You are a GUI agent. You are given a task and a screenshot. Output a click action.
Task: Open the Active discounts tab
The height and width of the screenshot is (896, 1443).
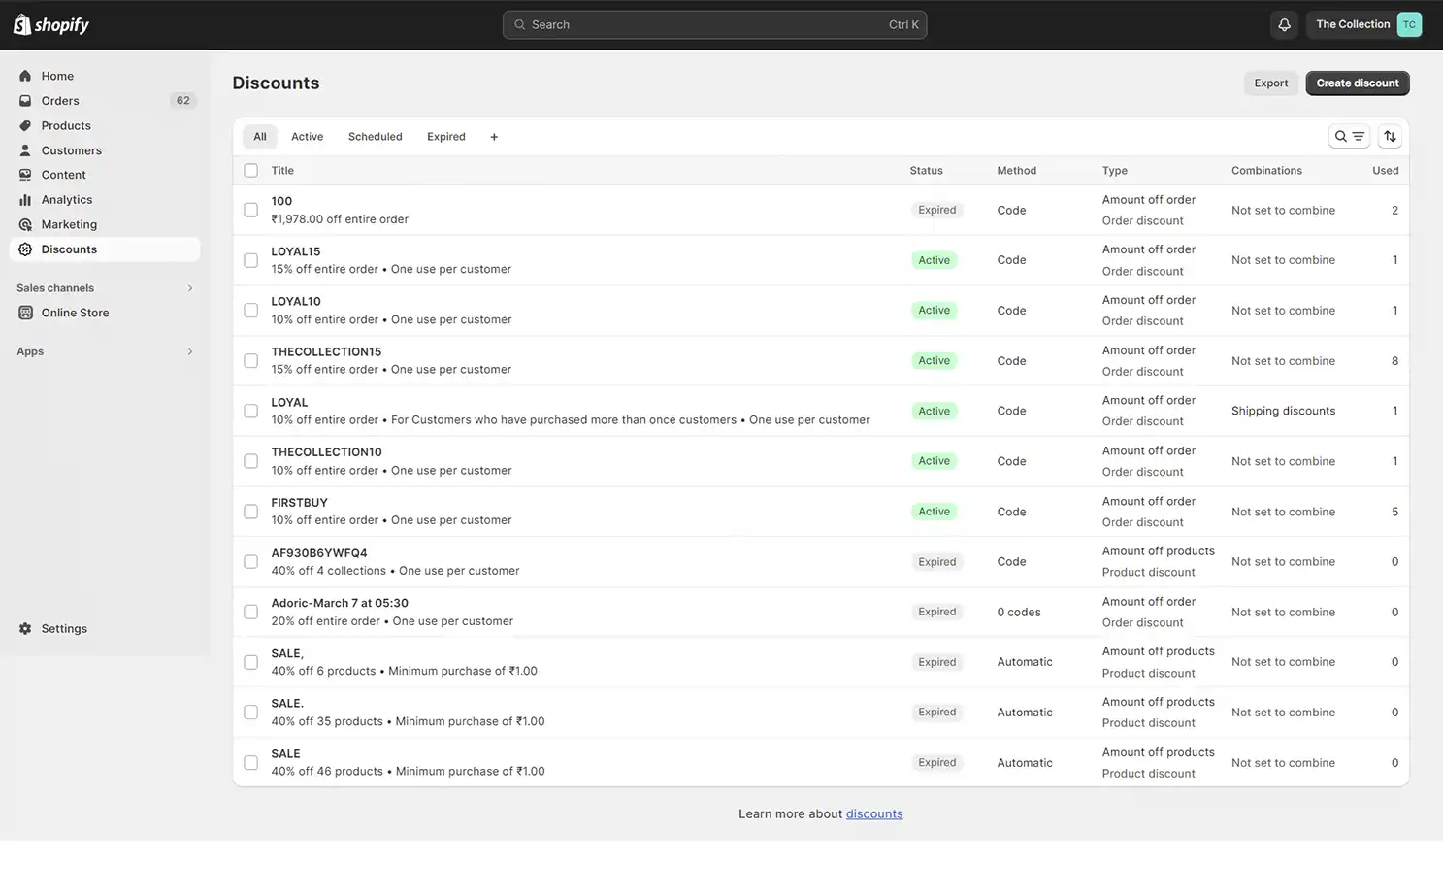[307, 136]
